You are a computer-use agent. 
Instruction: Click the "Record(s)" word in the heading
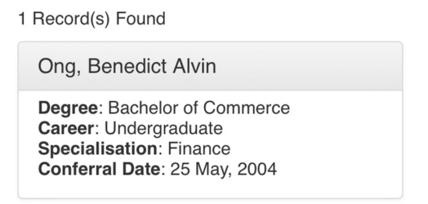71,19
